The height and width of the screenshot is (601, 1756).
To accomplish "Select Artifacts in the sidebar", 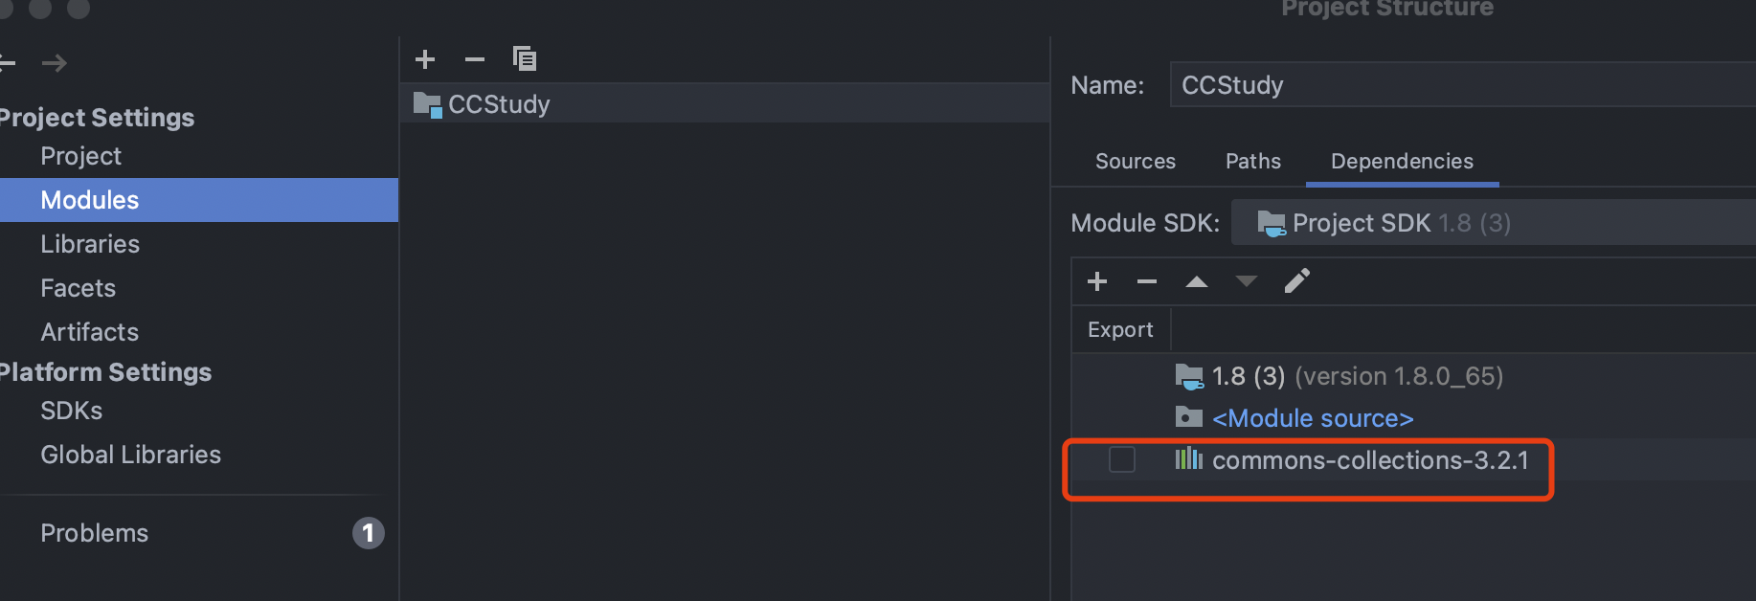I will click(x=90, y=332).
